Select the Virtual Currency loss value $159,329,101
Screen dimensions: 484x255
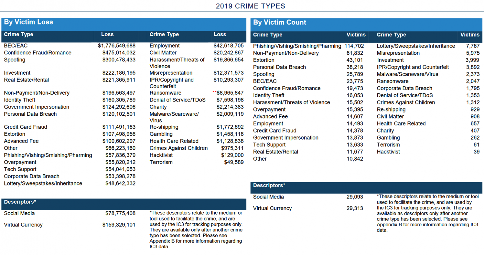click(119, 225)
